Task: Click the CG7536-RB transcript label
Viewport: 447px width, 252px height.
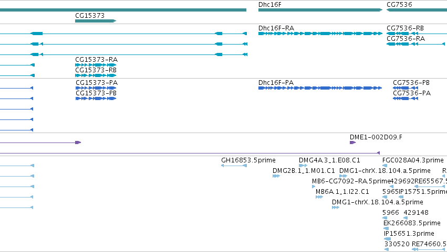Action: click(405, 28)
